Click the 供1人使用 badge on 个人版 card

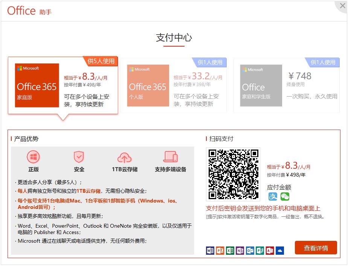tap(209, 62)
